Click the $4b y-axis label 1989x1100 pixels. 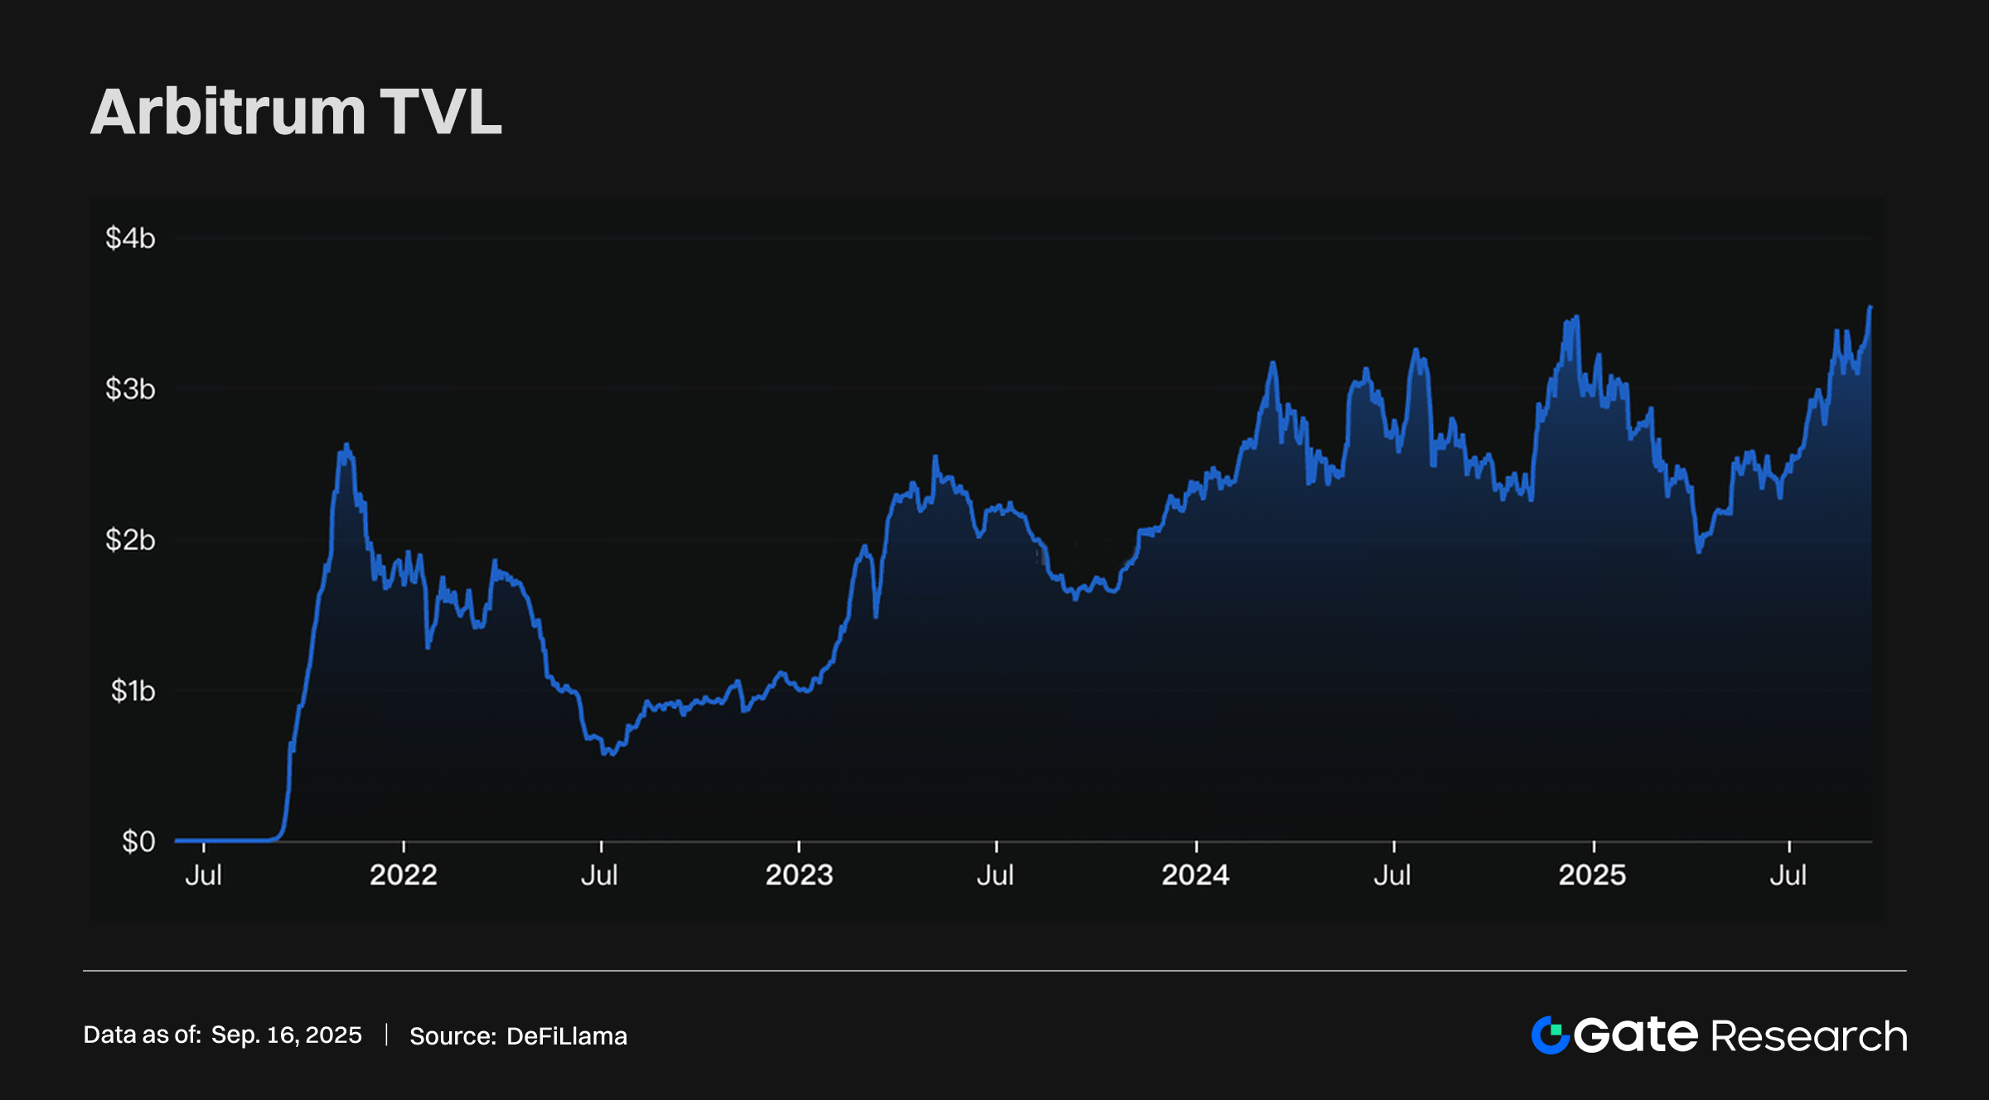coord(130,239)
